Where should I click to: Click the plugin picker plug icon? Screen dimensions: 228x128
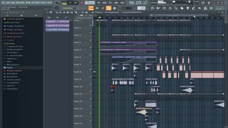[x=188, y=8]
